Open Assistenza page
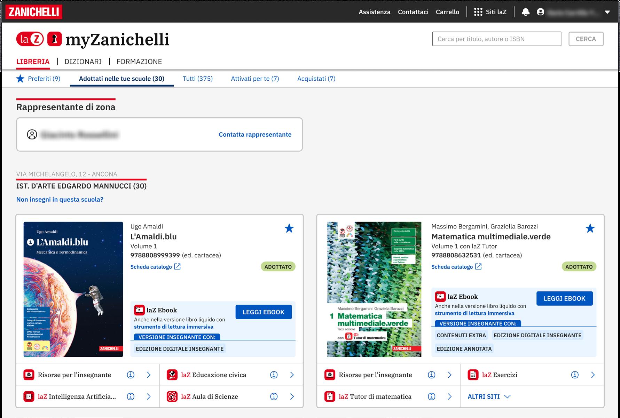Image resolution: width=620 pixels, height=418 pixels. (x=375, y=12)
